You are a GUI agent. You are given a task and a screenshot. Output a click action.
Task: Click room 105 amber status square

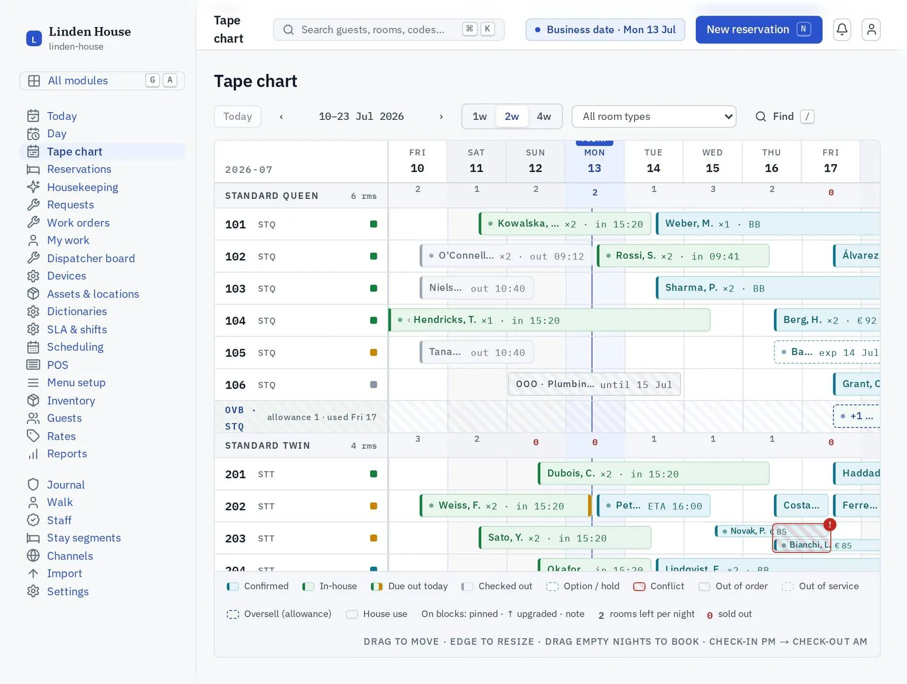373,353
